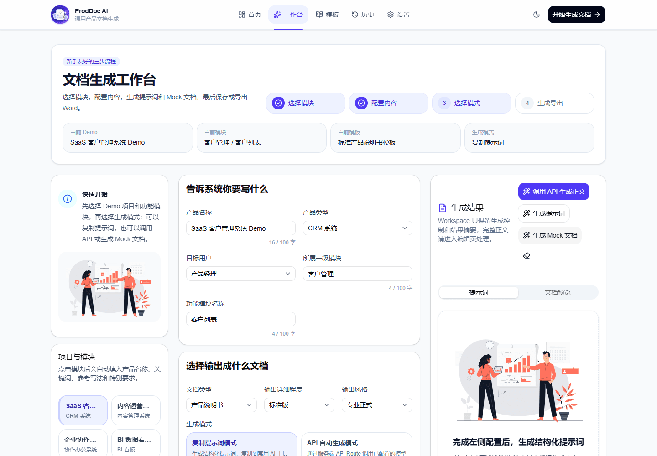
Task: Click 生成提示词 button
Action: pos(544,213)
